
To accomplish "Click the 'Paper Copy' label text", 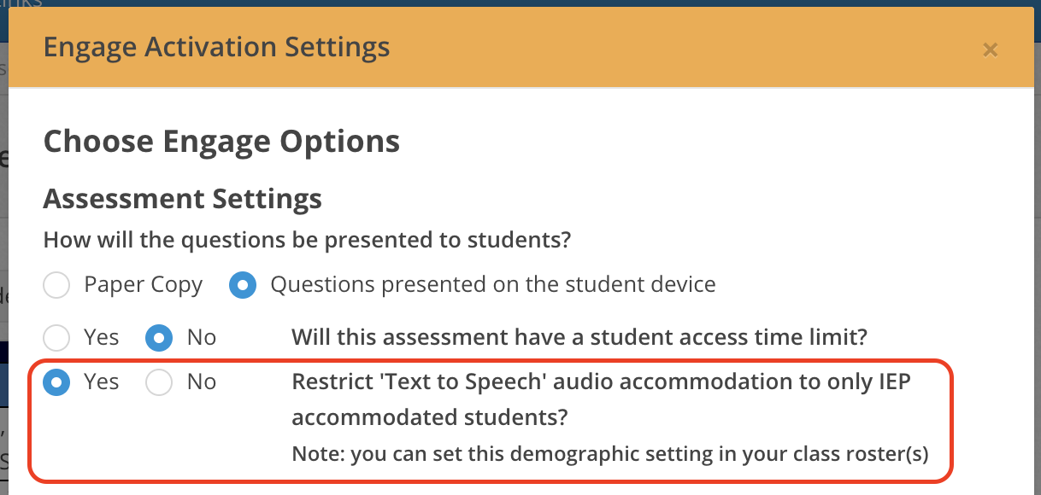I will pyautogui.click(x=144, y=285).
